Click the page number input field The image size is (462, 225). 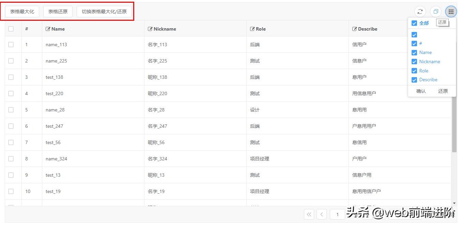[337, 214]
